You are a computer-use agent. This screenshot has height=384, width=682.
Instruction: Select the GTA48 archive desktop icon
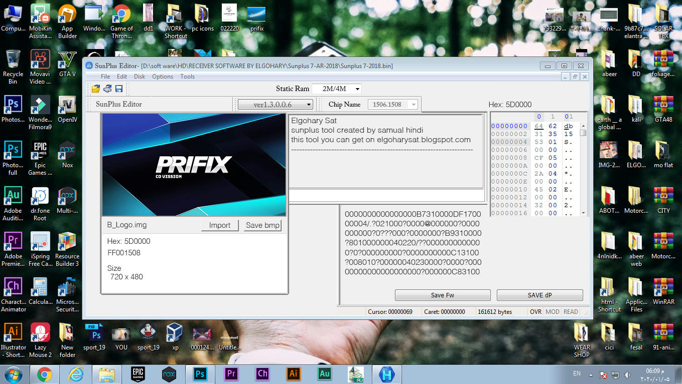(663, 109)
